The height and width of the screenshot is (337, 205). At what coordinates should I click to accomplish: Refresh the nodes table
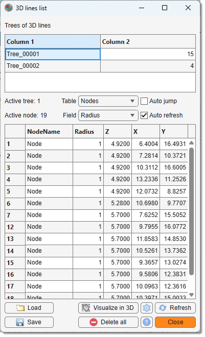[x=175, y=308]
